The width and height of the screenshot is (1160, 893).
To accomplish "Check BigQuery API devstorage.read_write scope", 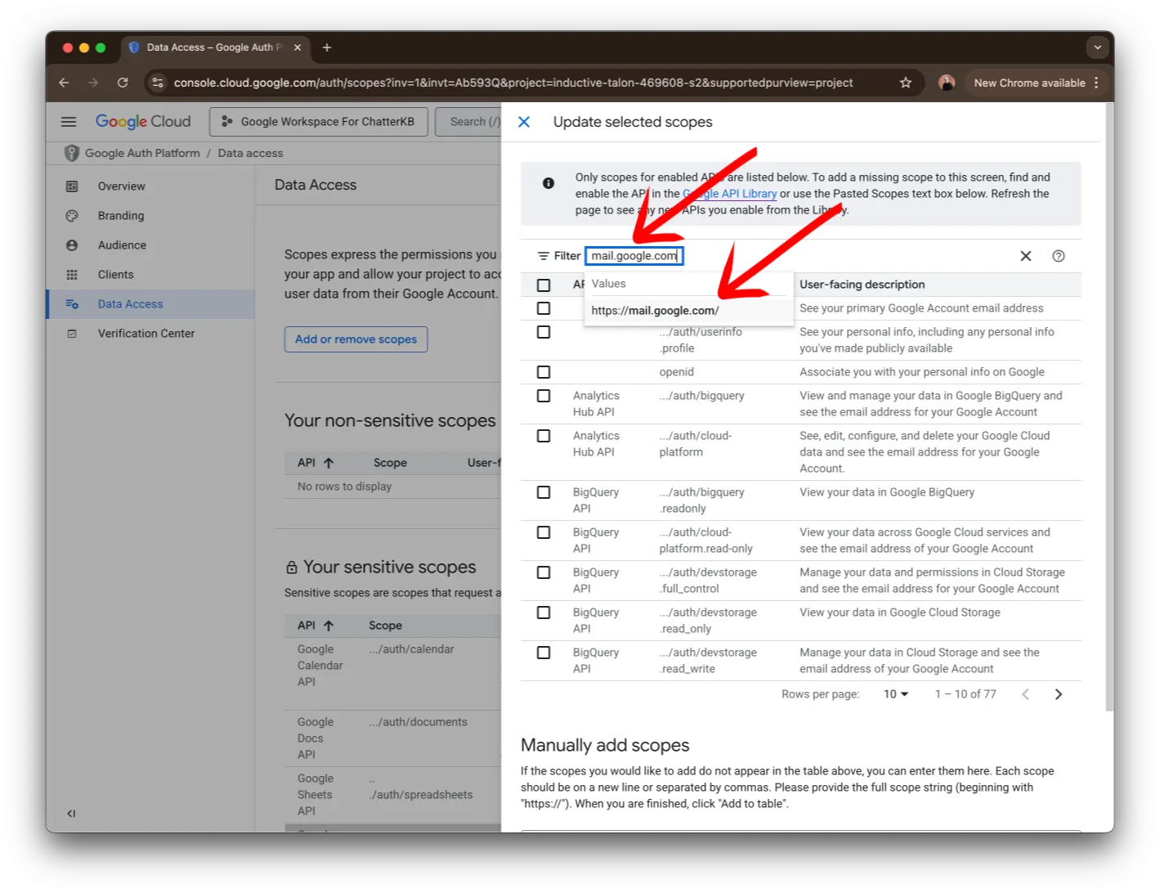I will (x=544, y=653).
